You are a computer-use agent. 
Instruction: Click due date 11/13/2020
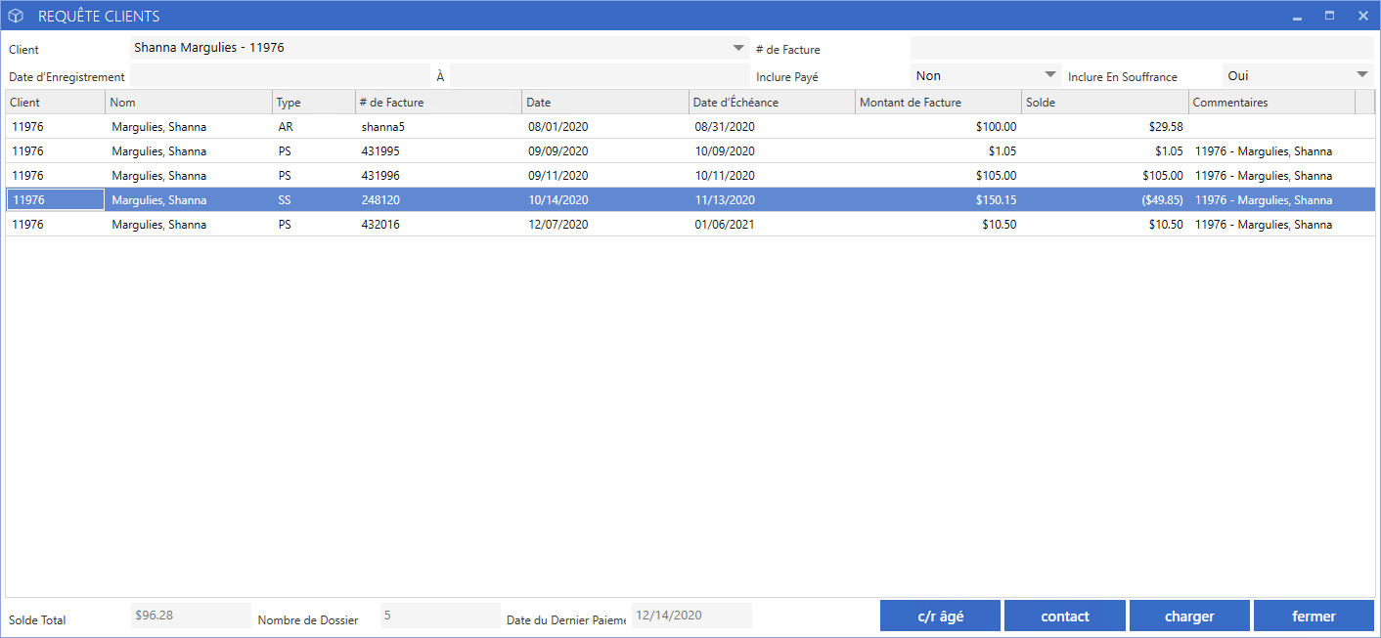pyautogui.click(x=772, y=200)
